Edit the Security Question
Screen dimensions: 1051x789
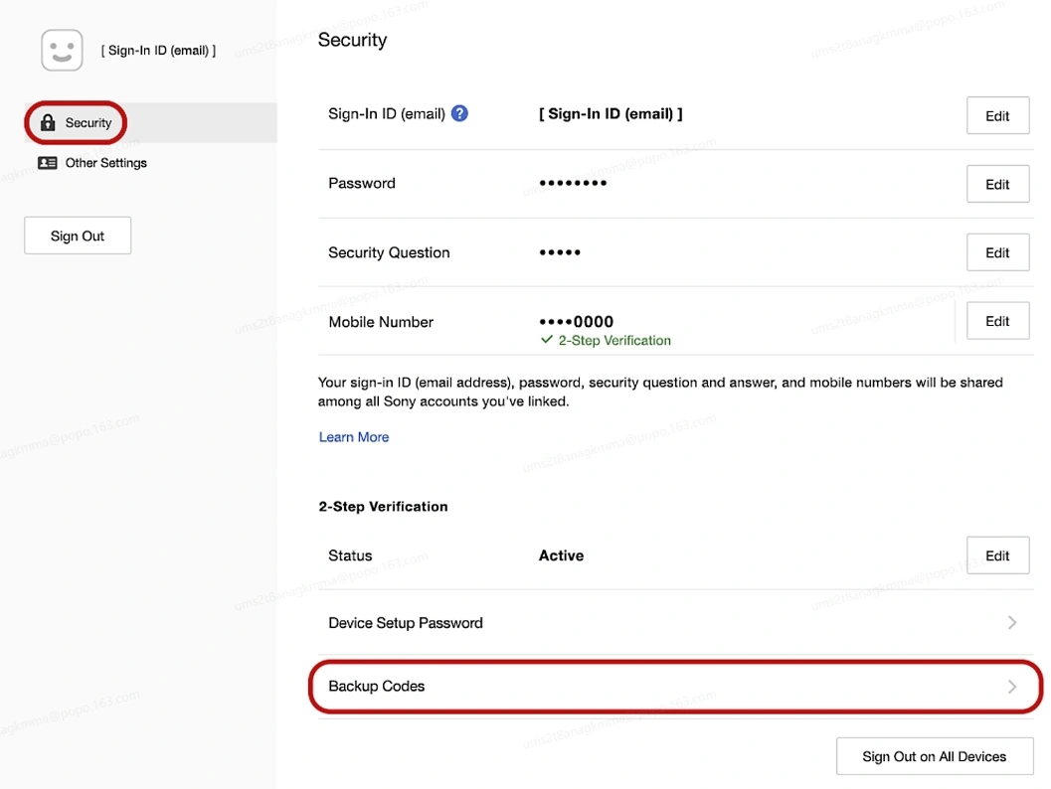click(997, 252)
